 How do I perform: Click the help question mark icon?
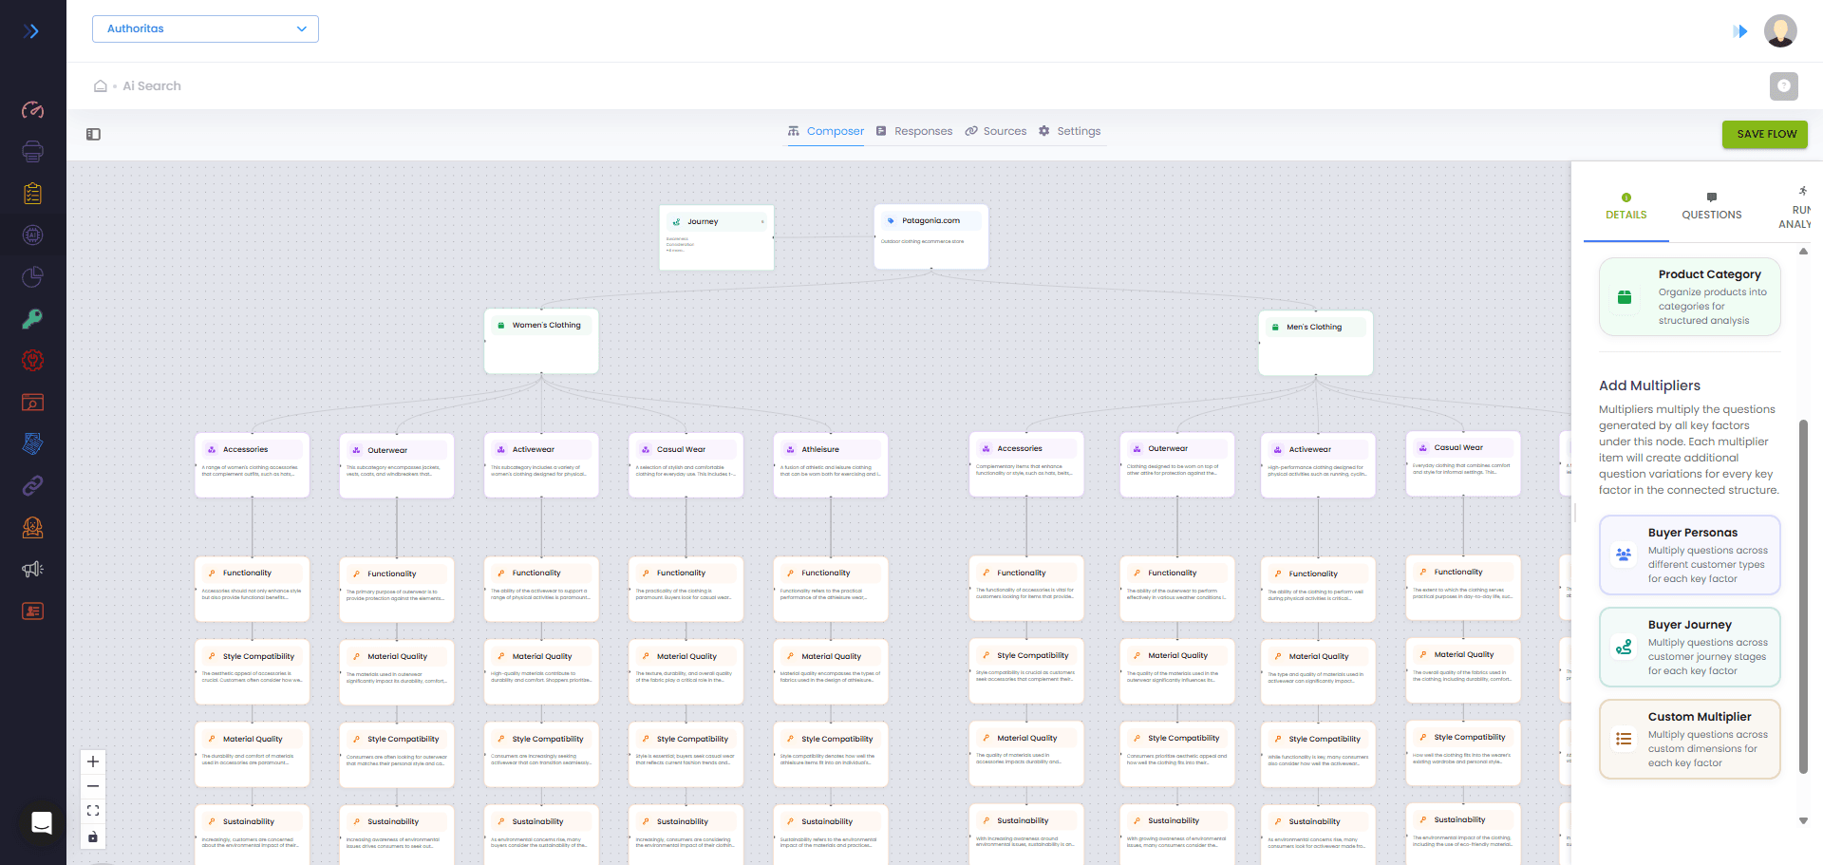click(x=1783, y=86)
